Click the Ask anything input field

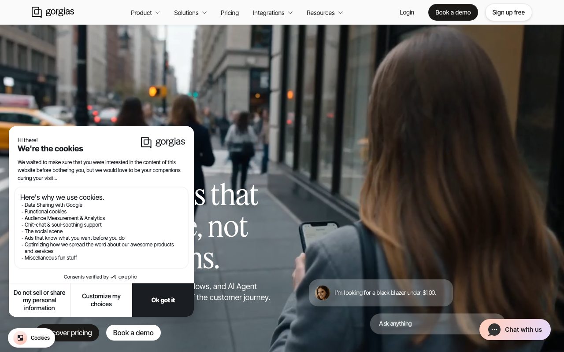pos(438,323)
